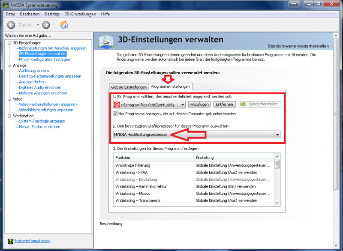Image resolution: width=343 pixels, height=251 pixels.
Task: Click the Hinzufügen button
Action: pos(199,105)
